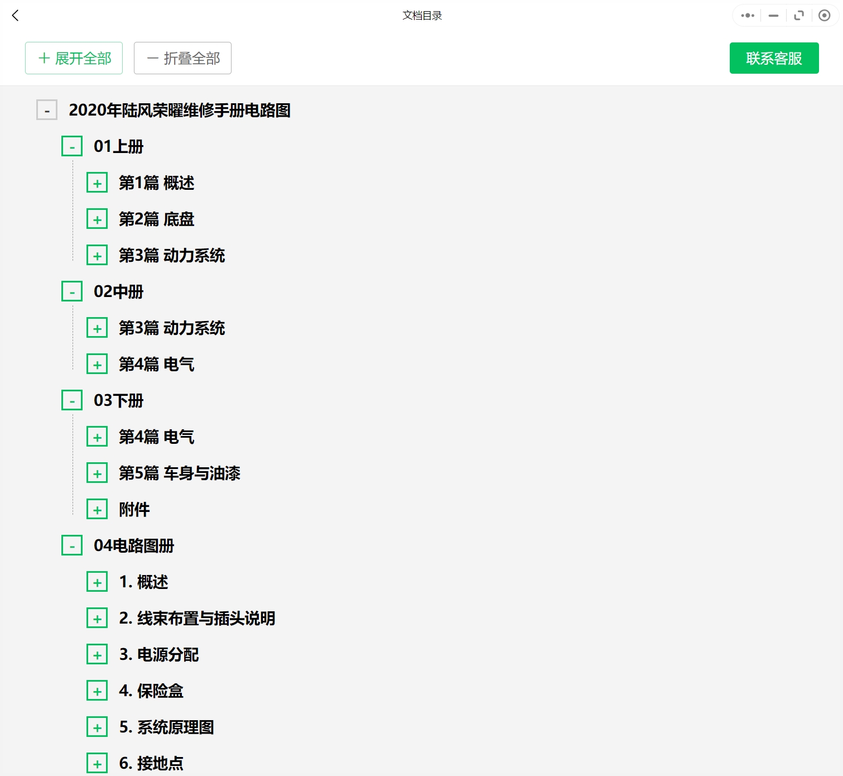Collapse the 04电路图册 section
Screen dimensions: 843x776
pyautogui.click(x=71, y=545)
